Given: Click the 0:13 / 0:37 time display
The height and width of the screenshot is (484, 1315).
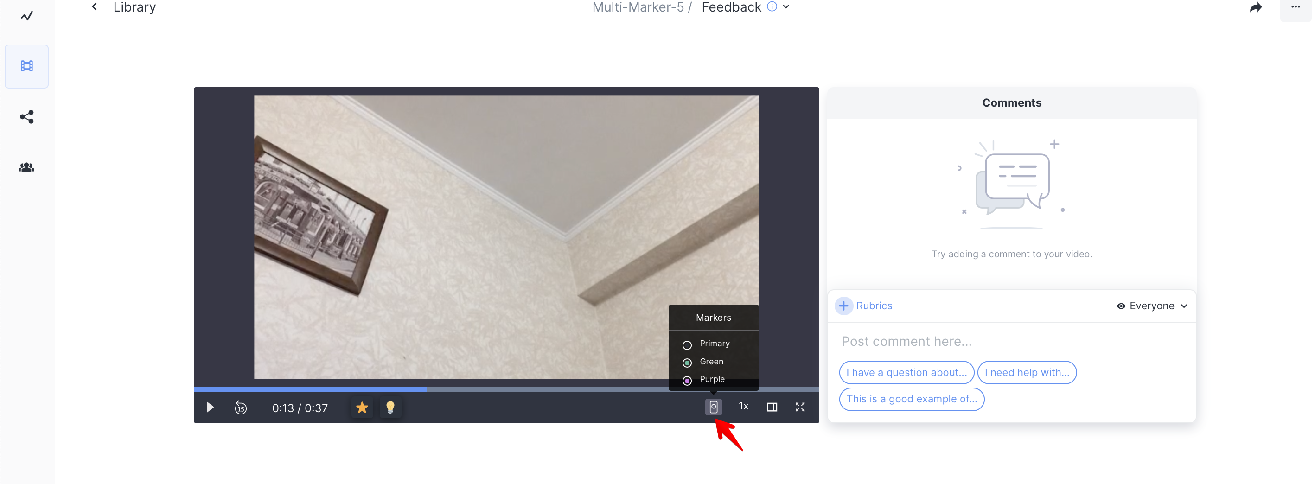Looking at the screenshot, I should tap(300, 408).
